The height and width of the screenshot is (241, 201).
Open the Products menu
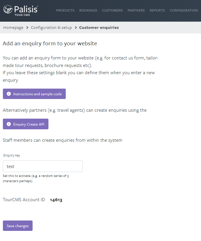pos(65,10)
